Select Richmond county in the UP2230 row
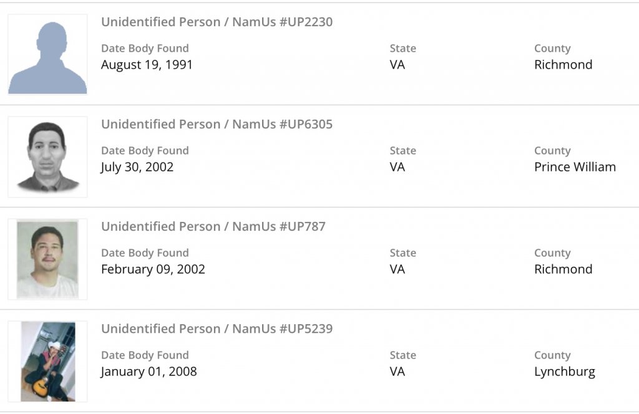Screen dimensions: 639x414 coord(563,65)
